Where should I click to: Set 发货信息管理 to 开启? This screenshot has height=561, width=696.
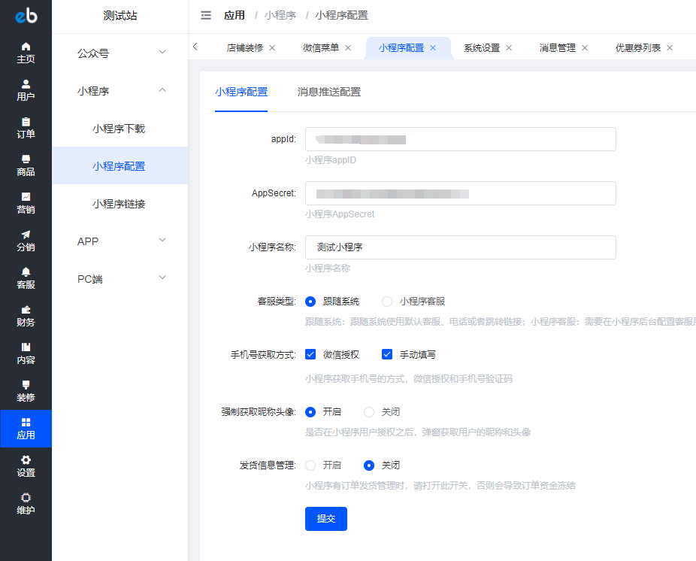coord(310,465)
